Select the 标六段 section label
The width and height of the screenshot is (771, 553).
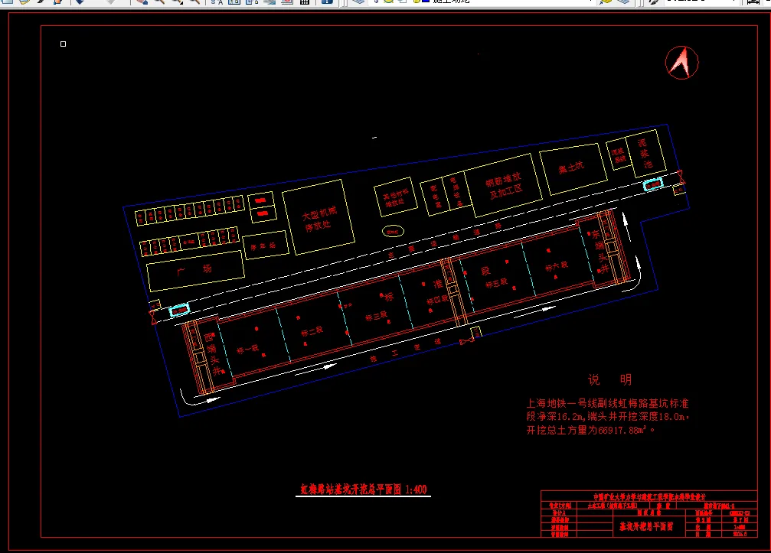click(557, 267)
